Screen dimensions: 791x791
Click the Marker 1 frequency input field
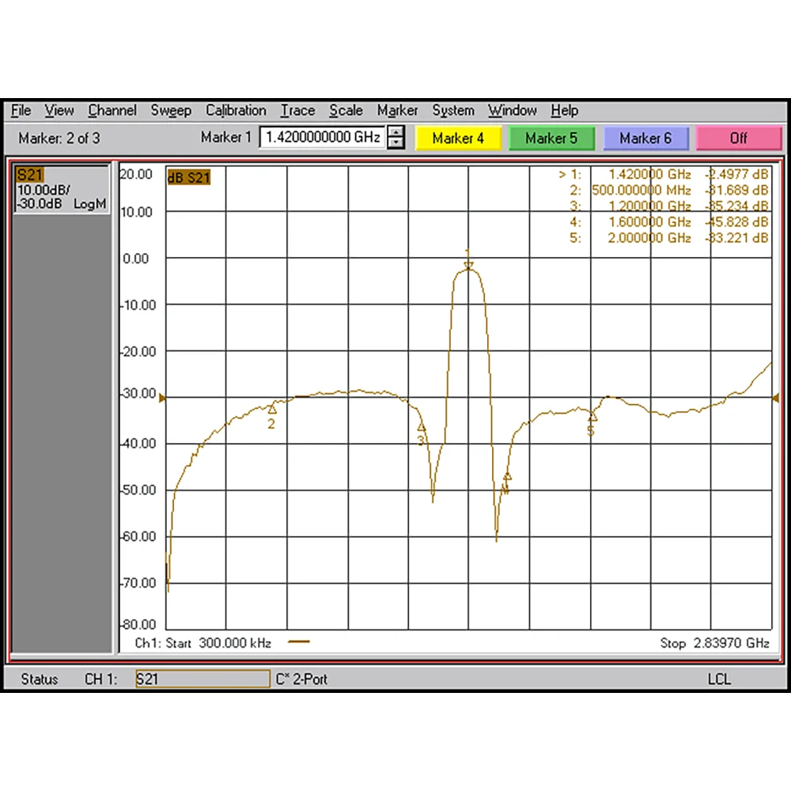(x=323, y=137)
